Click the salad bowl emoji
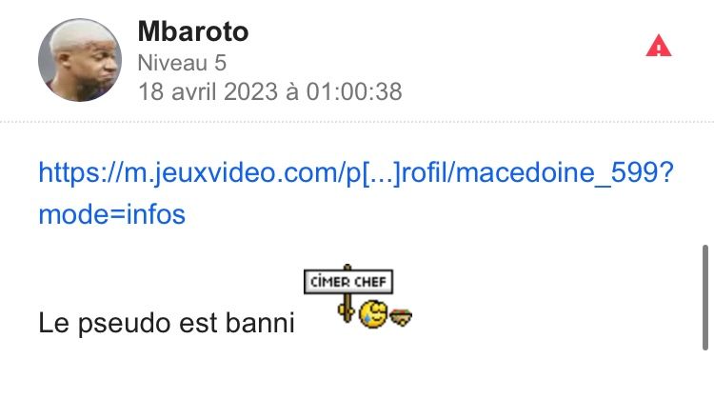Viewport: 714px width, 399px height. [401, 316]
